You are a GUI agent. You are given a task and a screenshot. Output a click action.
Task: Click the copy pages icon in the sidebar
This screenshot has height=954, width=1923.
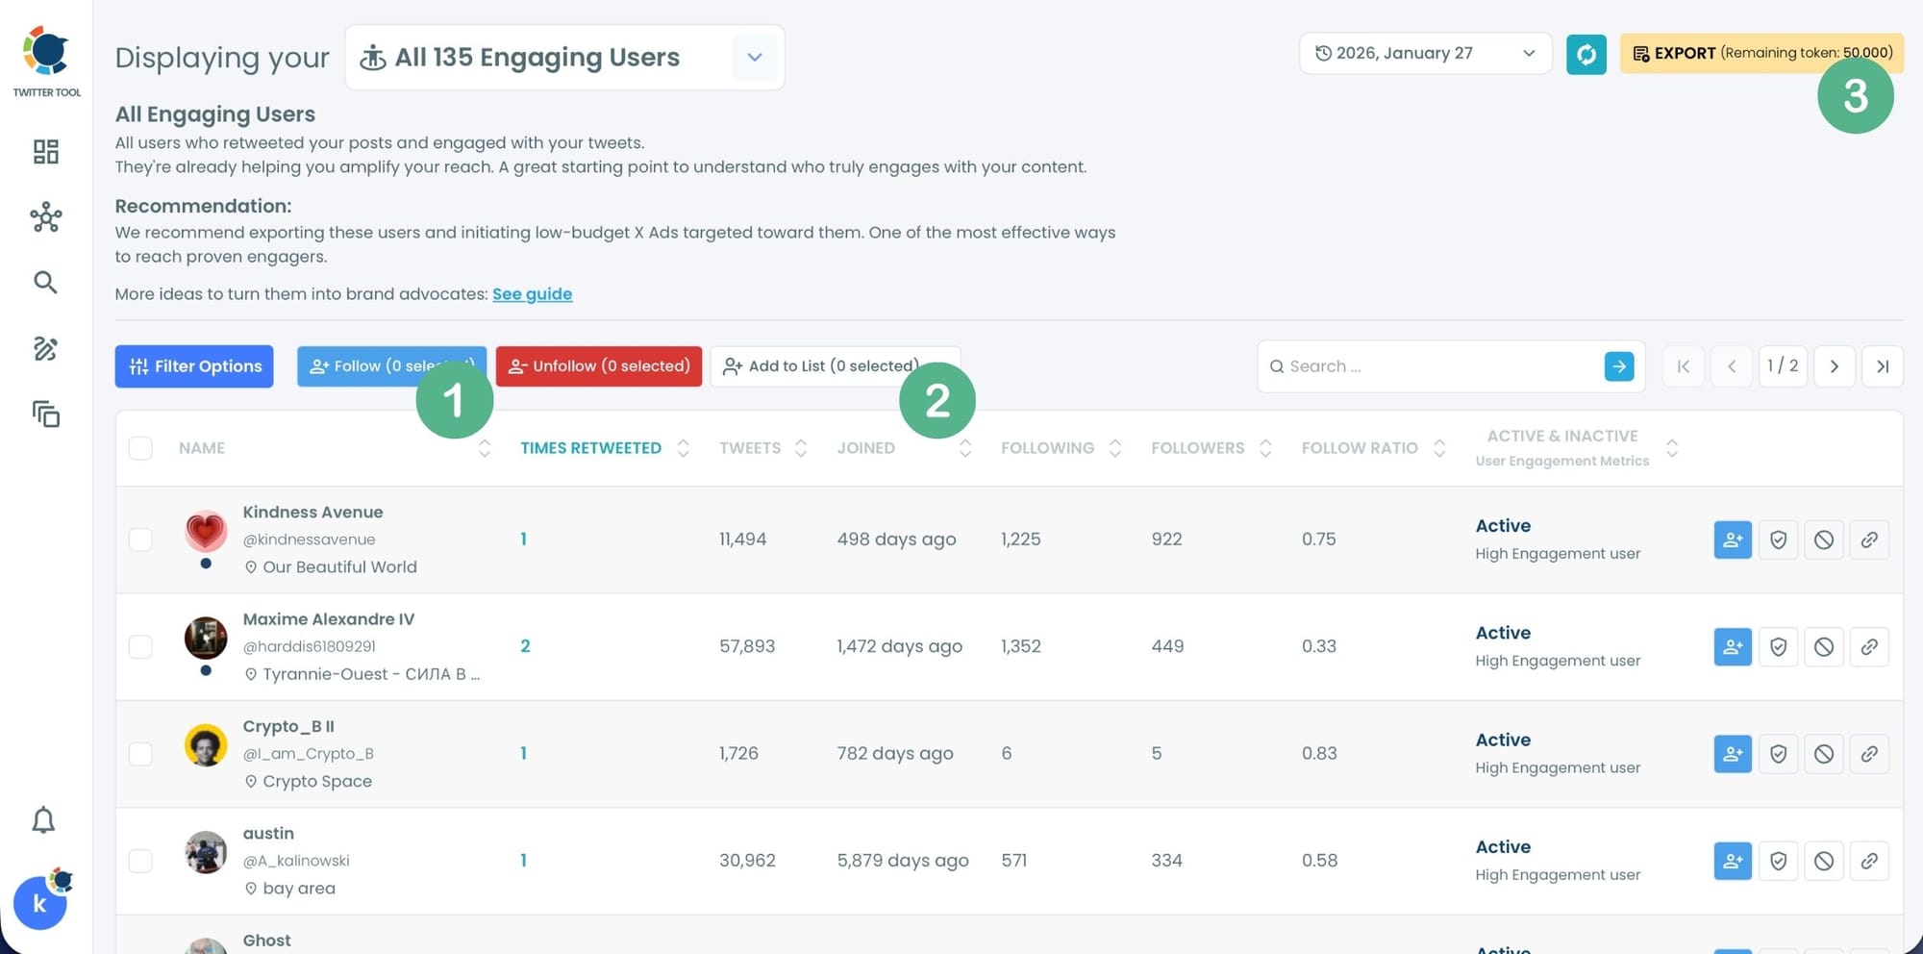tap(45, 414)
